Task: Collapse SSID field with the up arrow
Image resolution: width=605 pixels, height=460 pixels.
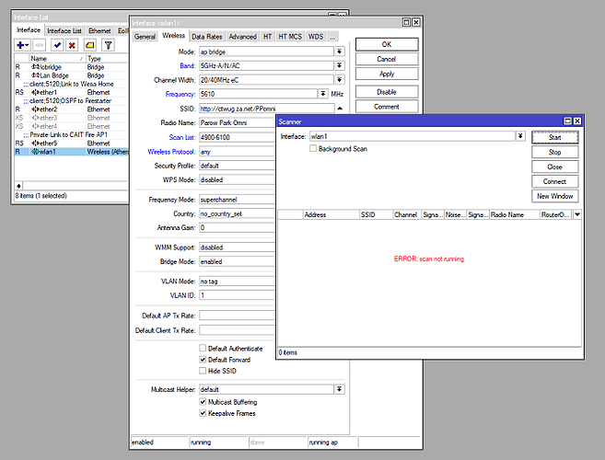Action: click(x=340, y=108)
